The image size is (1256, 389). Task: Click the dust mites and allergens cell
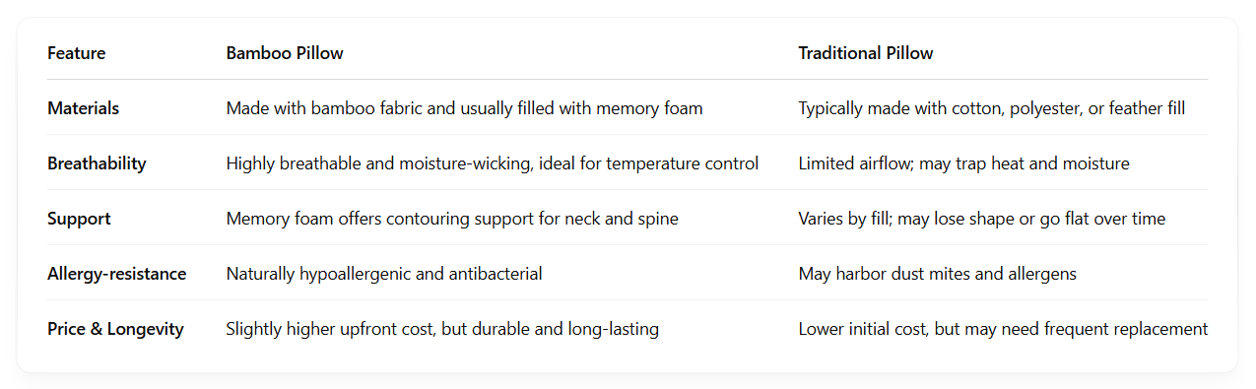pos(938,274)
